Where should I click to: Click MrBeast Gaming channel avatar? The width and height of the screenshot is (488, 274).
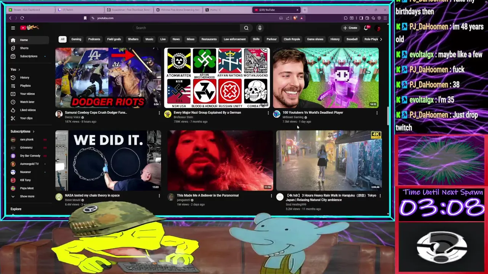pyautogui.click(x=276, y=114)
